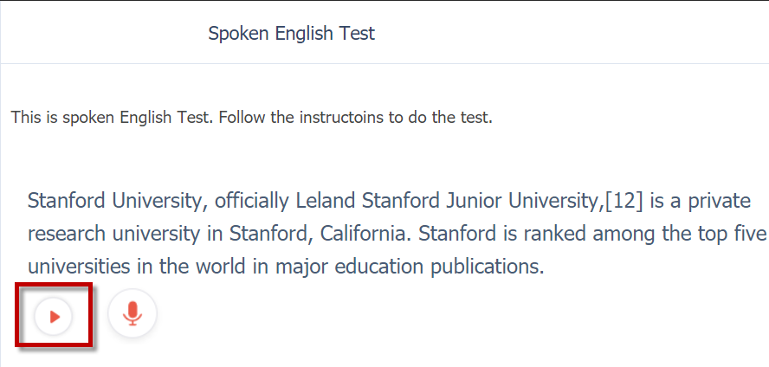Click the word "California" in the passage

click(364, 234)
